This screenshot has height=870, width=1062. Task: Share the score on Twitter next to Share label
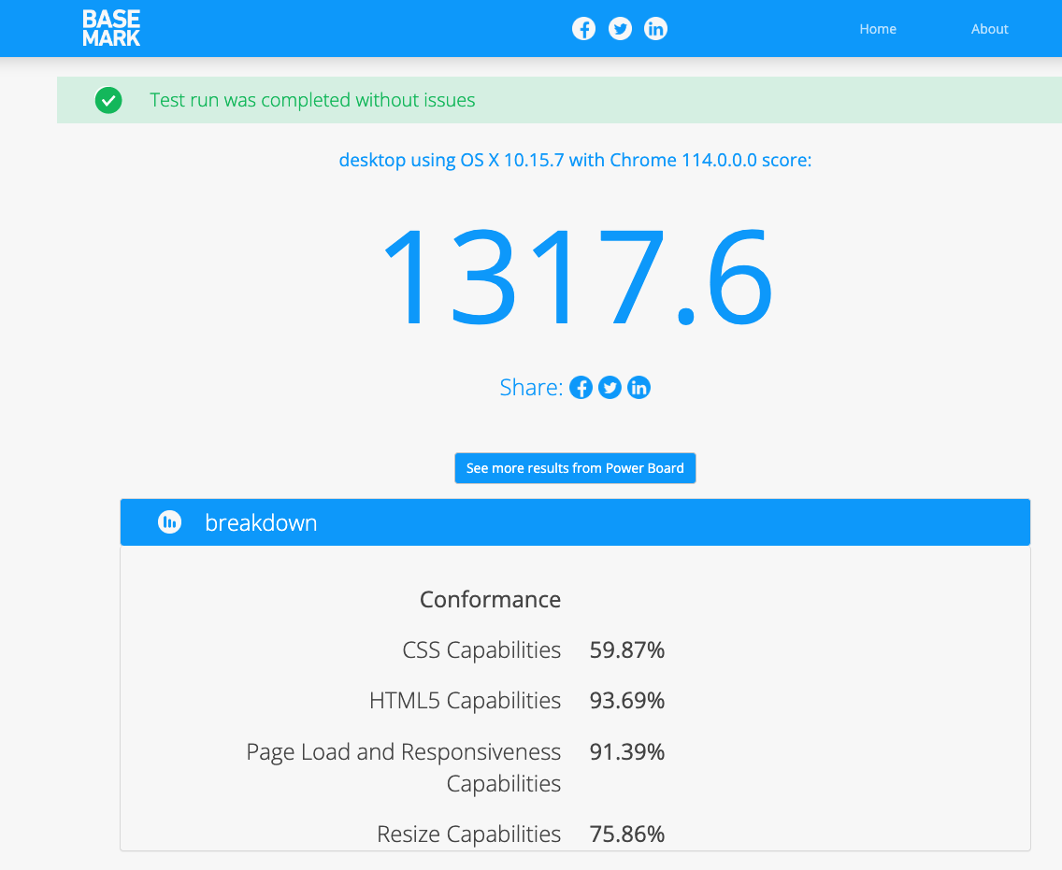(610, 388)
